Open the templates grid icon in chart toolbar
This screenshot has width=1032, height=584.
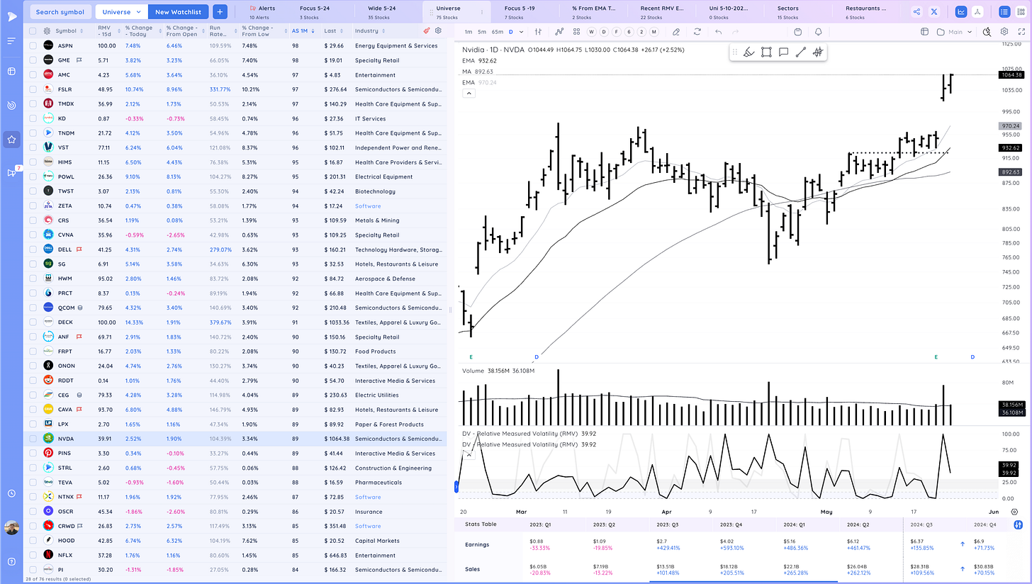[576, 32]
